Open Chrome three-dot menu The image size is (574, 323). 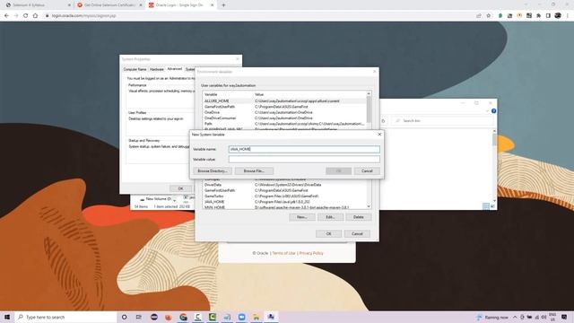pyautogui.click(x=568, y=16)
